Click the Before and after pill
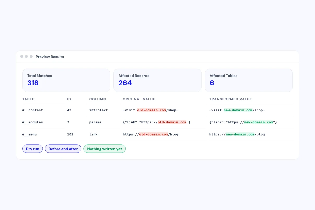Image resolution: width=315 pixels, height=210 pixels. (x=63, y=149)
